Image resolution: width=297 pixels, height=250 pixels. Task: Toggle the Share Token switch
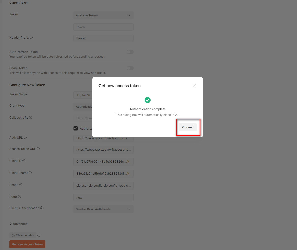130,68
